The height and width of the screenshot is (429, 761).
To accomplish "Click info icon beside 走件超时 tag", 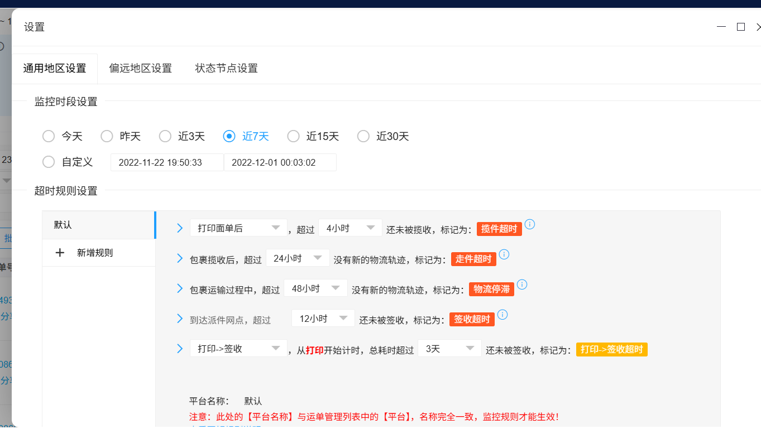I will click(504, 254).
